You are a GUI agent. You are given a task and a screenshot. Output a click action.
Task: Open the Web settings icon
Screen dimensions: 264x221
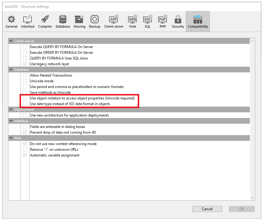point(133,19)
